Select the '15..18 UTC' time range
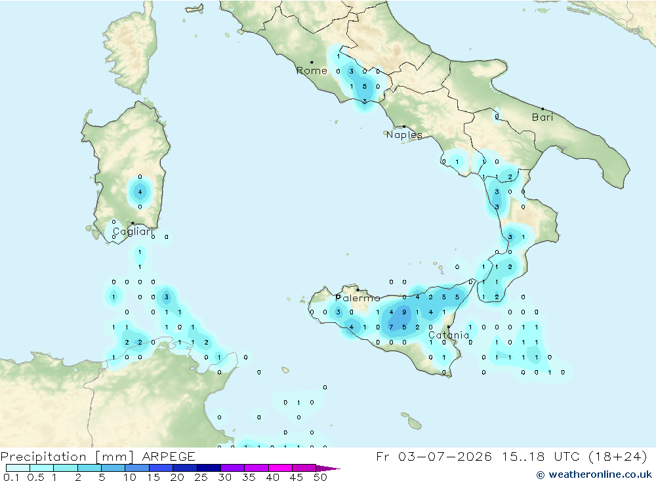 coord(541,456)
